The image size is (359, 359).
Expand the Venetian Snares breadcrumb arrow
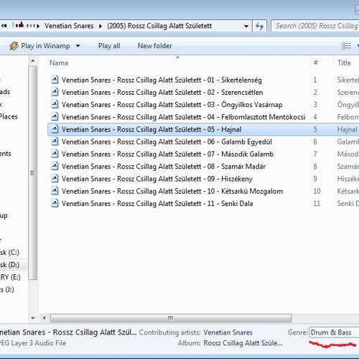click(101, 26)
